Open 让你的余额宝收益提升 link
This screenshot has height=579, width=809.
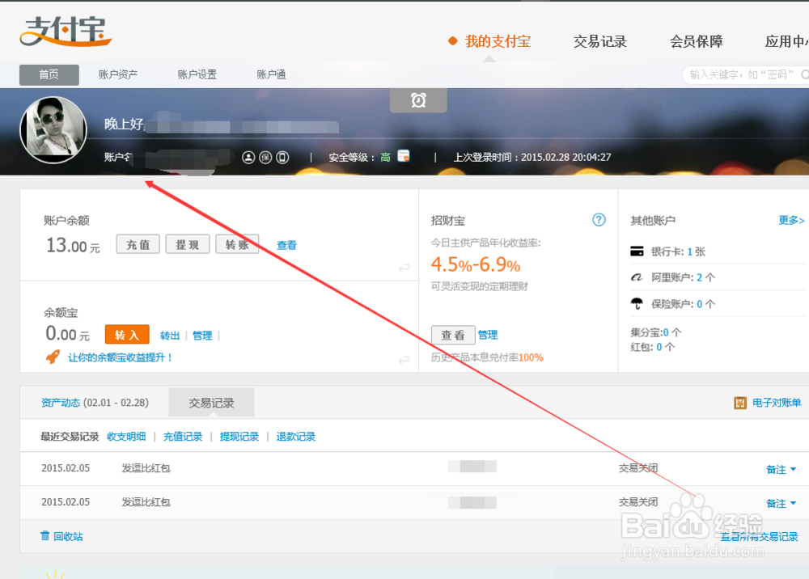(121, 357)
